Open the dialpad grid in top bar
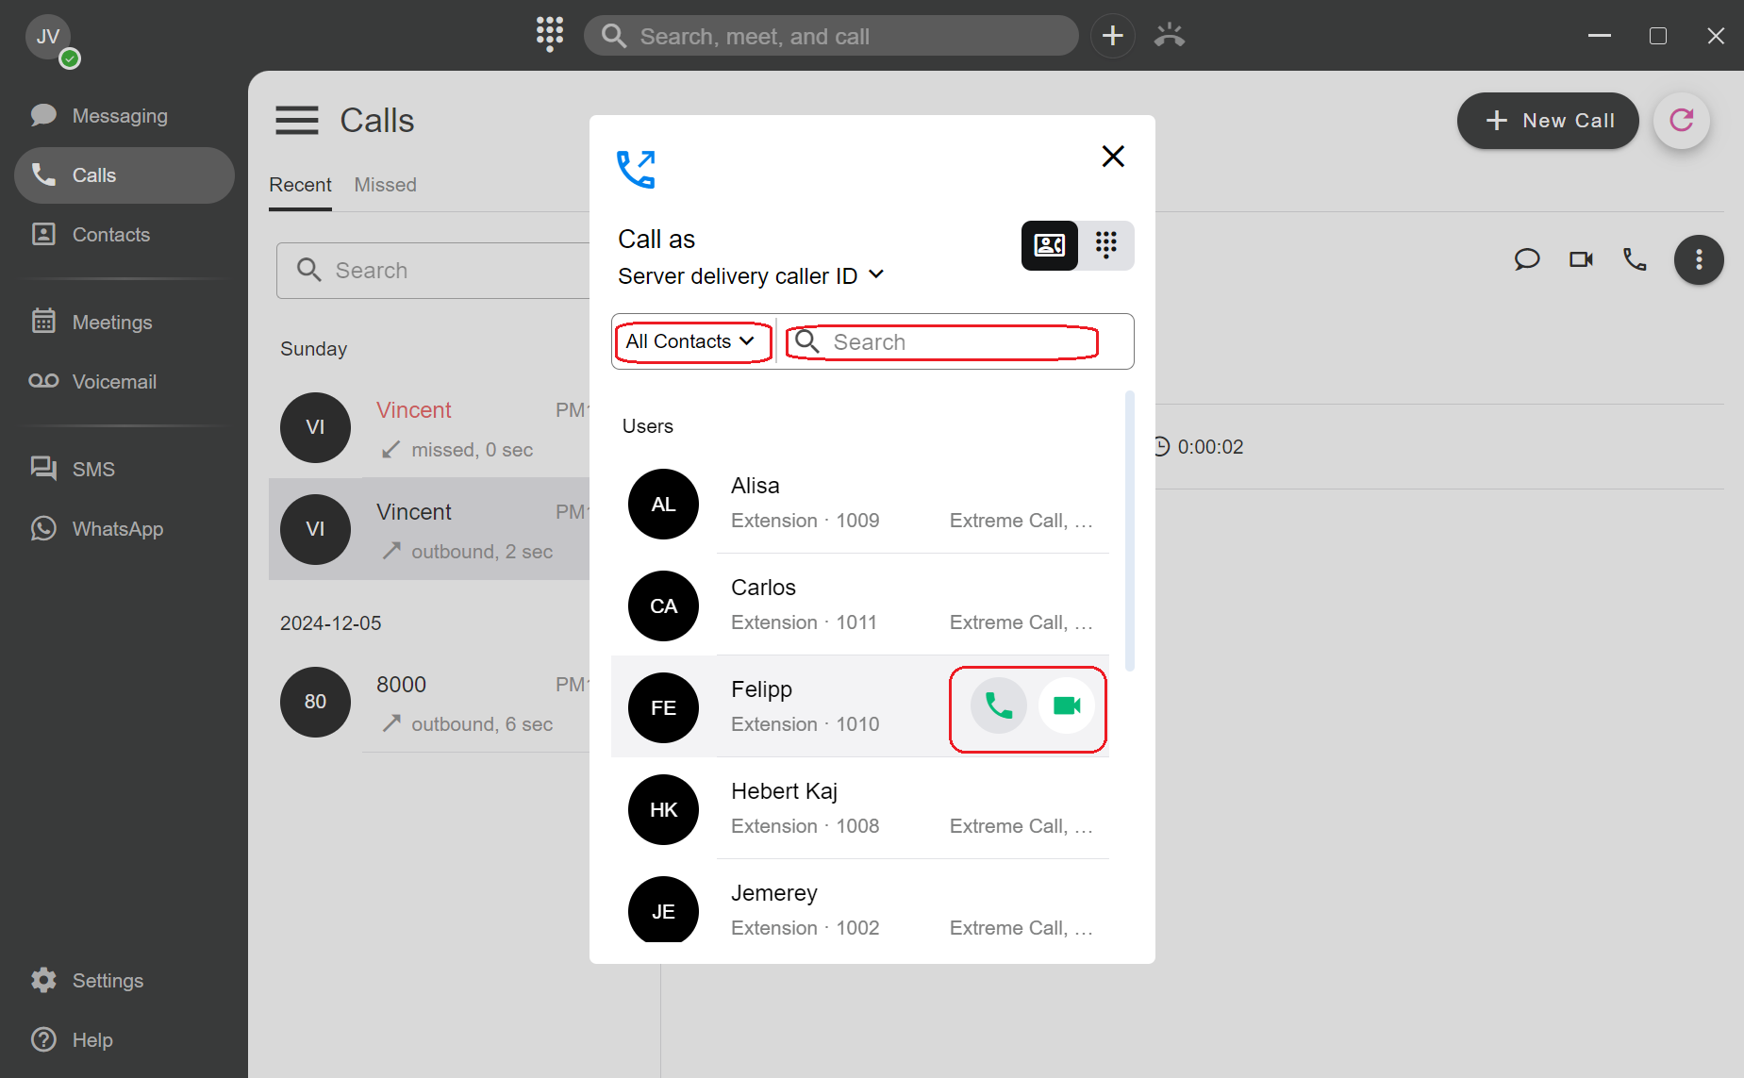The image size is (1744, 1078). 550,35
